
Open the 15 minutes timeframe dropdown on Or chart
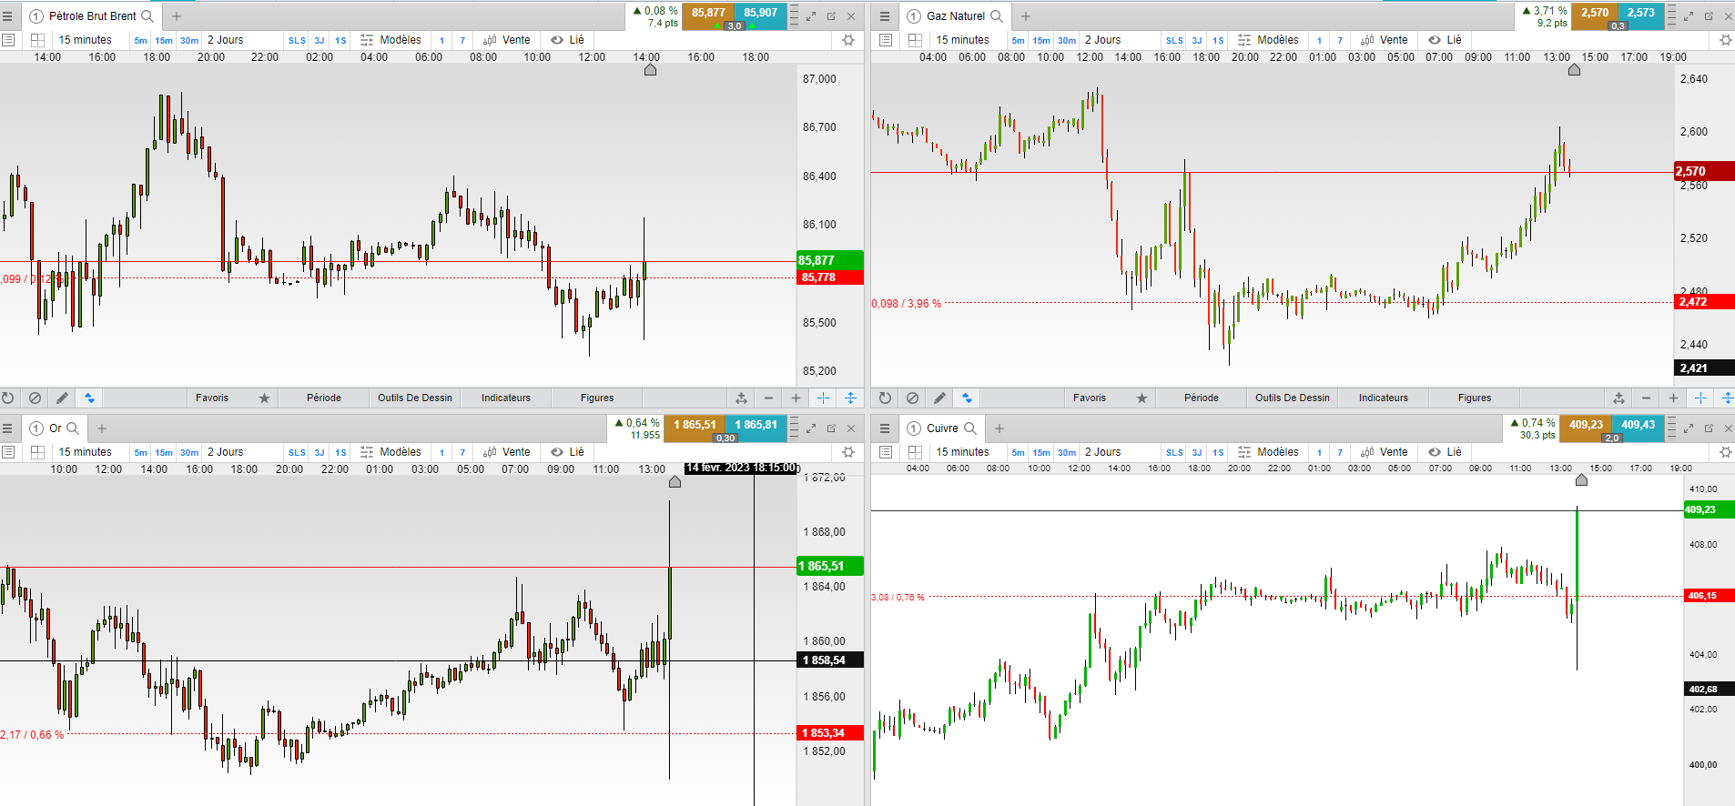[x=86, y=452]
